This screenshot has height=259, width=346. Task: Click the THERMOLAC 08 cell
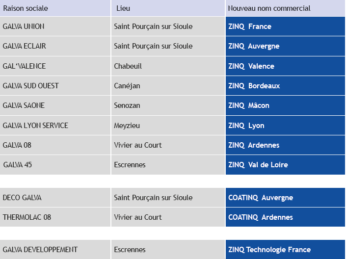point(55,217)
